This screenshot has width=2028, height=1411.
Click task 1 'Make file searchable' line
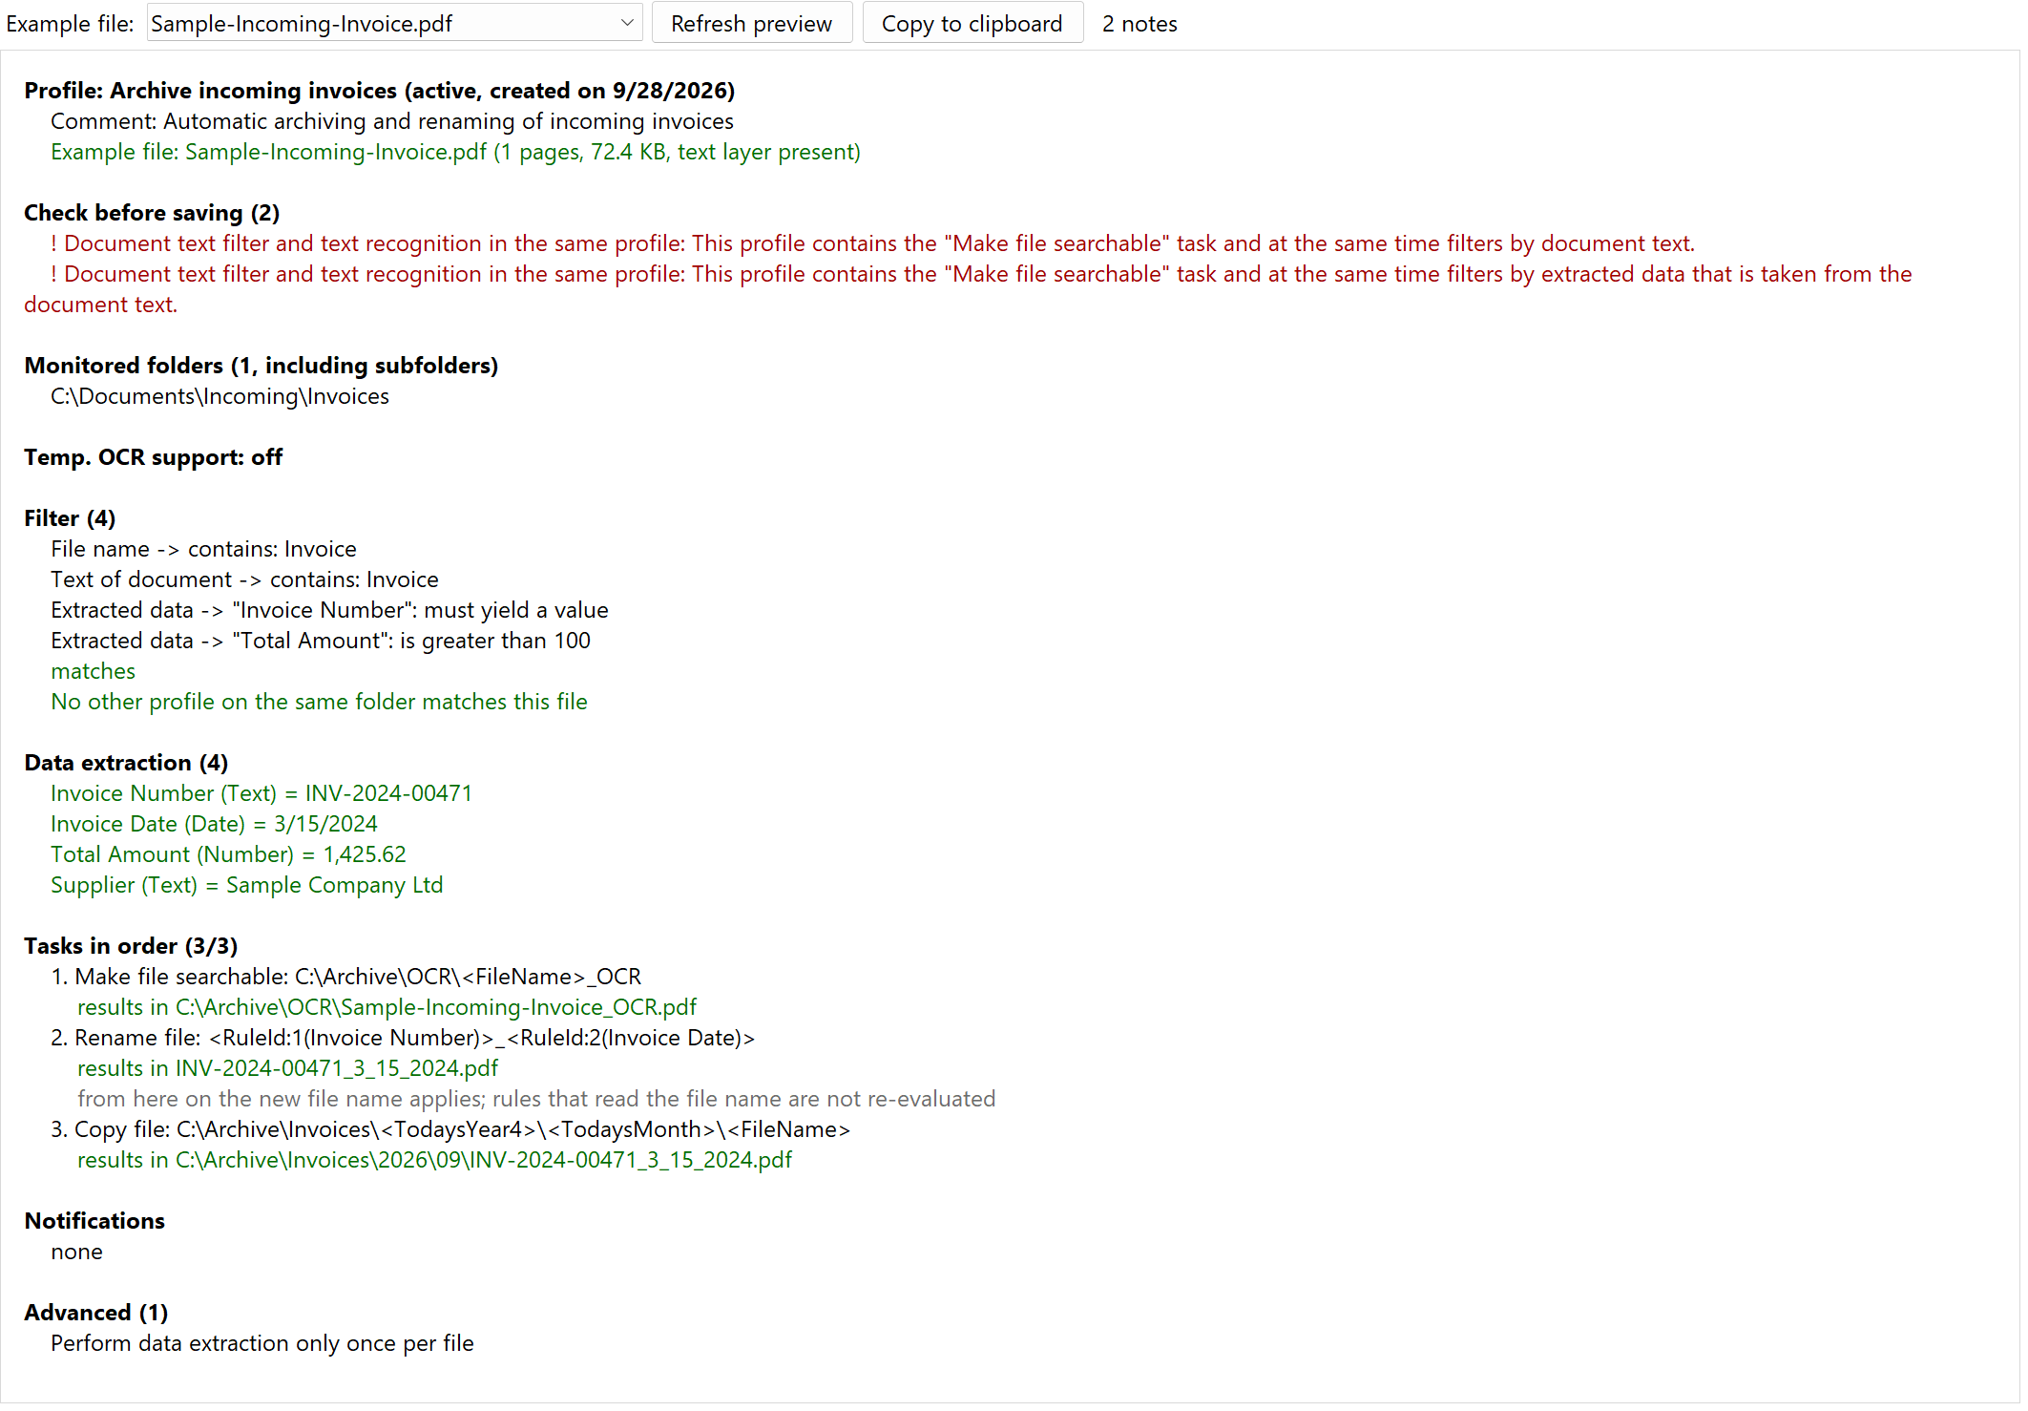(345, 977)
